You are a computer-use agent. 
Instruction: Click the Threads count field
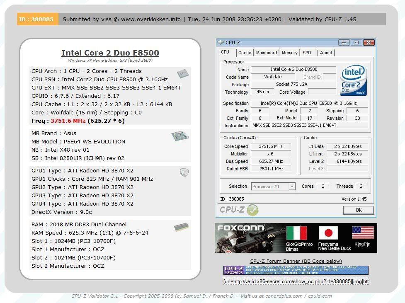tap(361, 186)
